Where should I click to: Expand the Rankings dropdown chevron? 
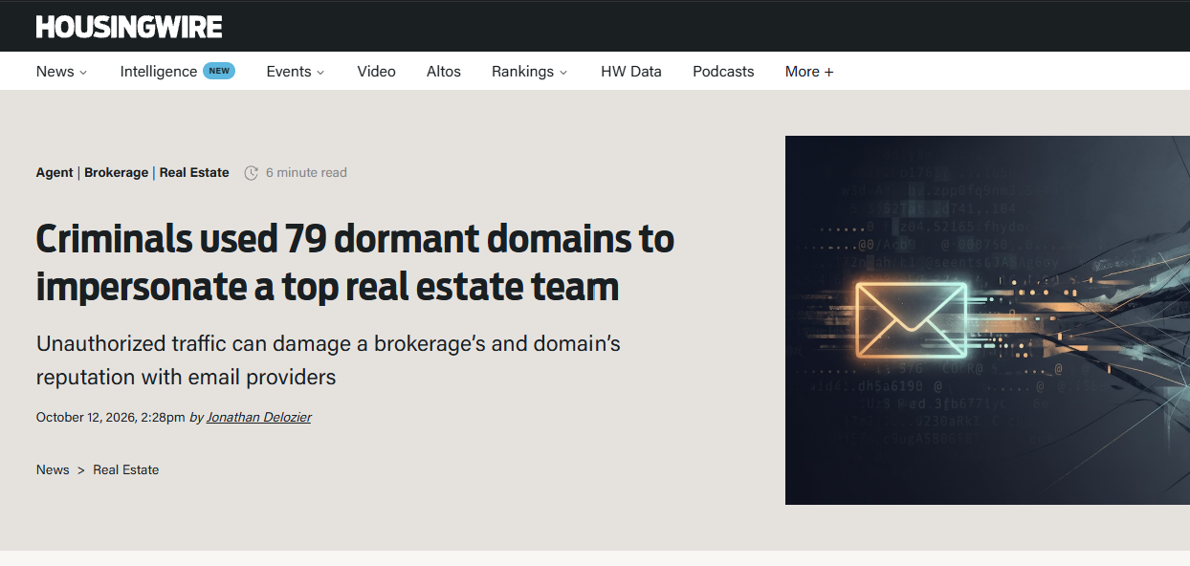point(563,73)
